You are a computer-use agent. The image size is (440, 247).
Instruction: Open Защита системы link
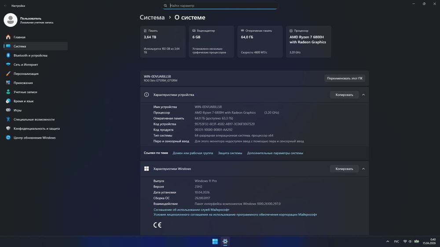coord(230,153)
